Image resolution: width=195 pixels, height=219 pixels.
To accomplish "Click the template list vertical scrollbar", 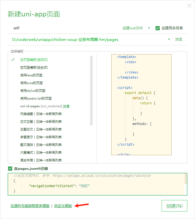I will point(91,90).
